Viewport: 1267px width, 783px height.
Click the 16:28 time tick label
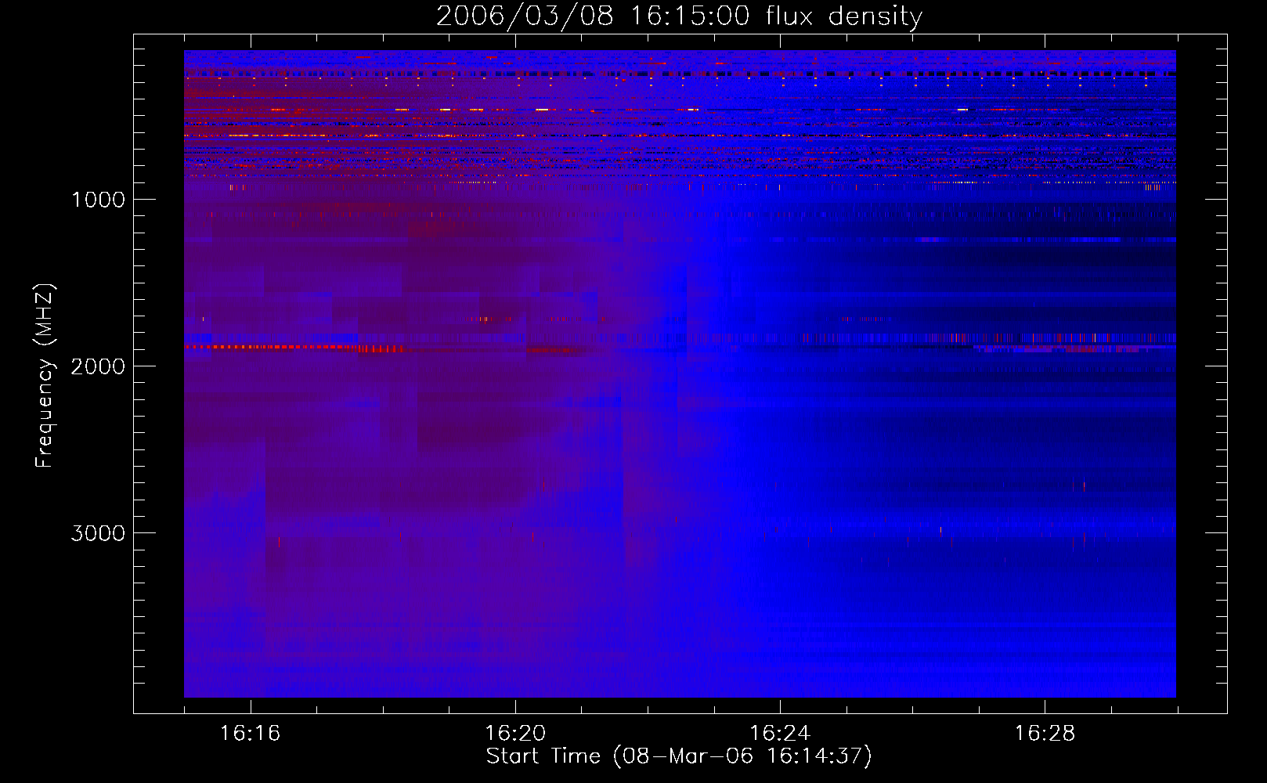1045,733
